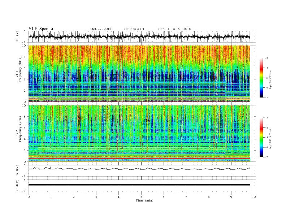Click the ch.2 color bar log(PSD) label

click(x=270, y=139)
